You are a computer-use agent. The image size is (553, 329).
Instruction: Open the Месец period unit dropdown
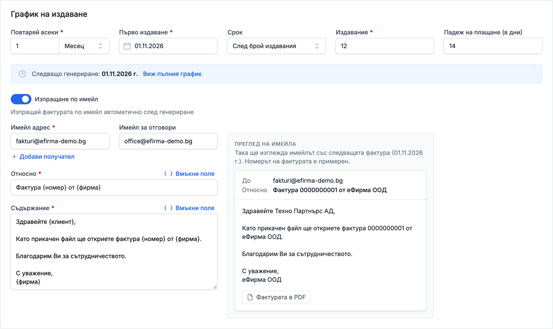(x=84, y=46)
